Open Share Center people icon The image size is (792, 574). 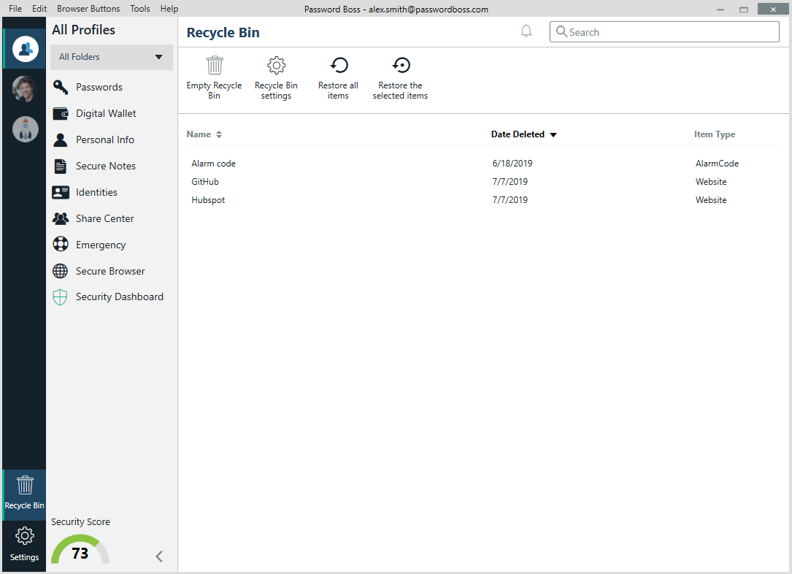pyautogui.click(x=60, y=218)
